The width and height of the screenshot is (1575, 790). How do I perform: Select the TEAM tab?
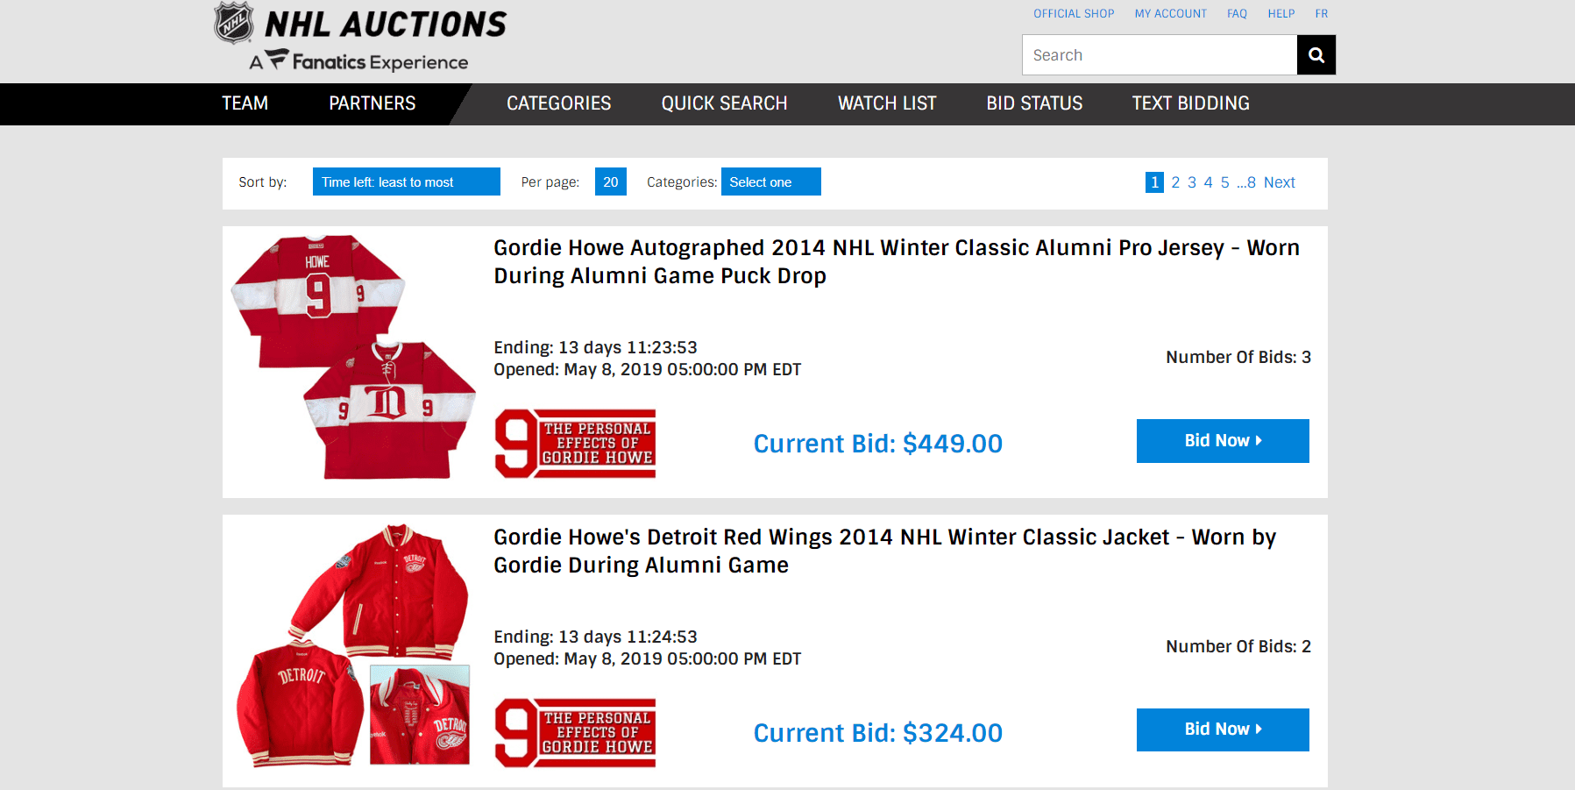tap(245, 103)
